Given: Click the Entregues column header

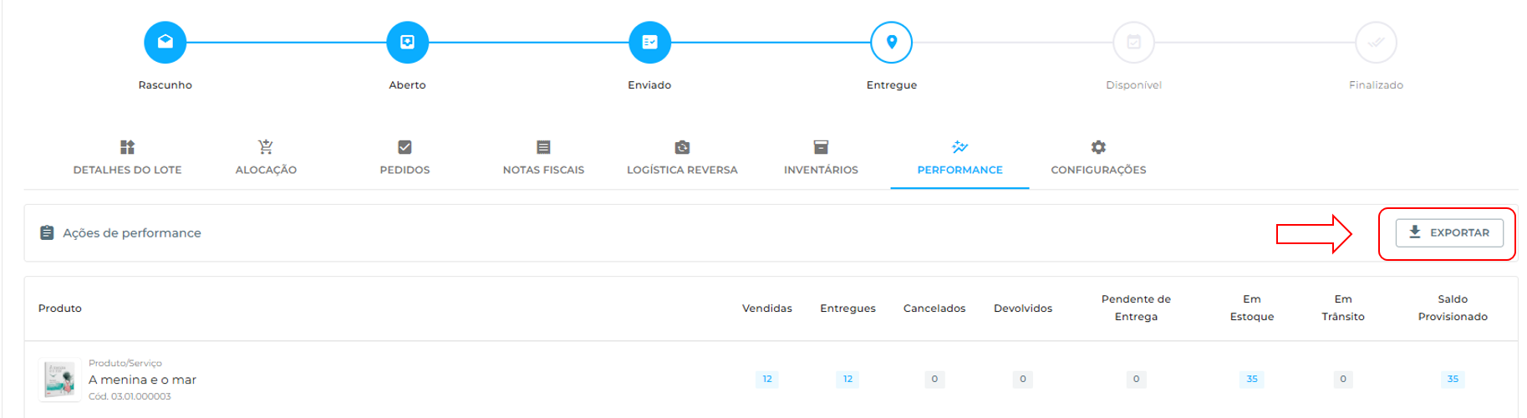Looking at the screenshot, I should click(847, 308).
